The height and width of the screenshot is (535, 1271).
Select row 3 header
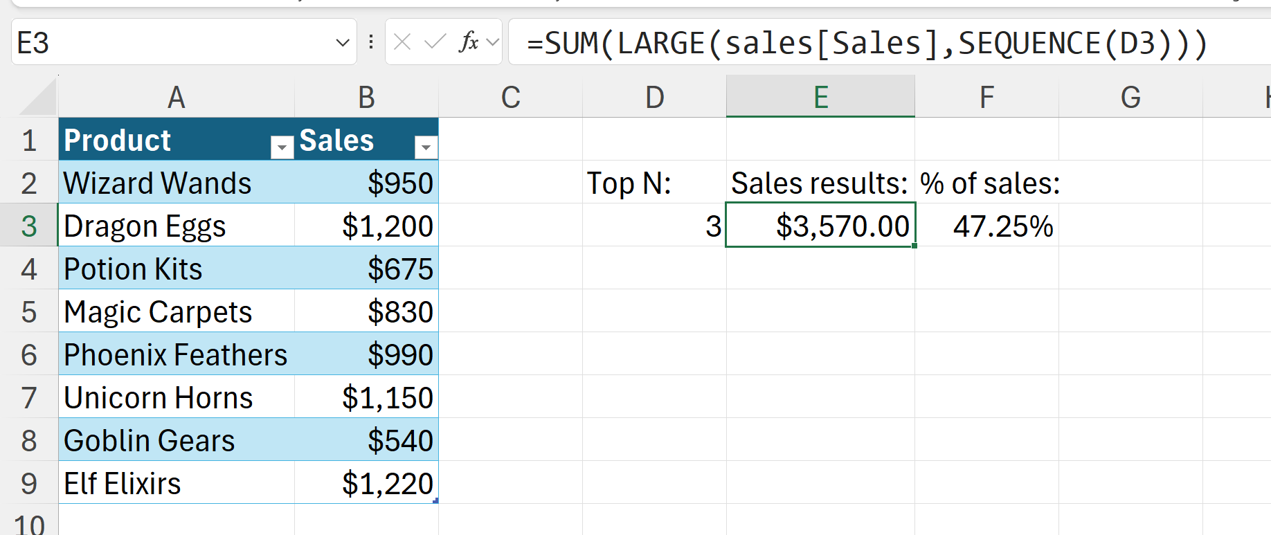point(28,226)
